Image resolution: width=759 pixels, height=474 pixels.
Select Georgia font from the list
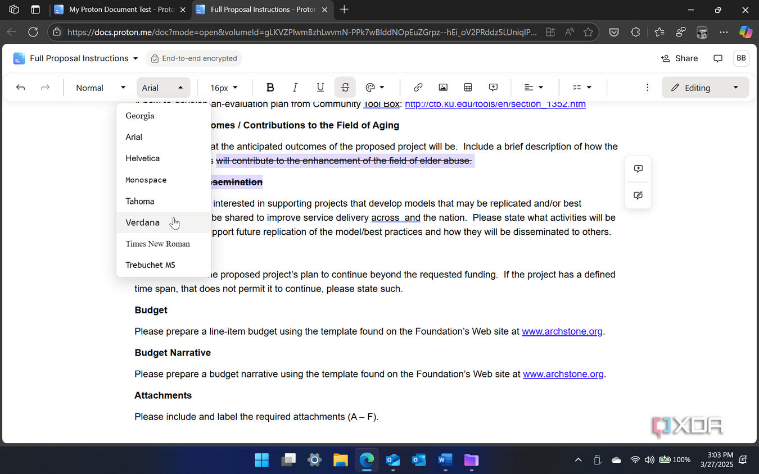coord(163,116)
